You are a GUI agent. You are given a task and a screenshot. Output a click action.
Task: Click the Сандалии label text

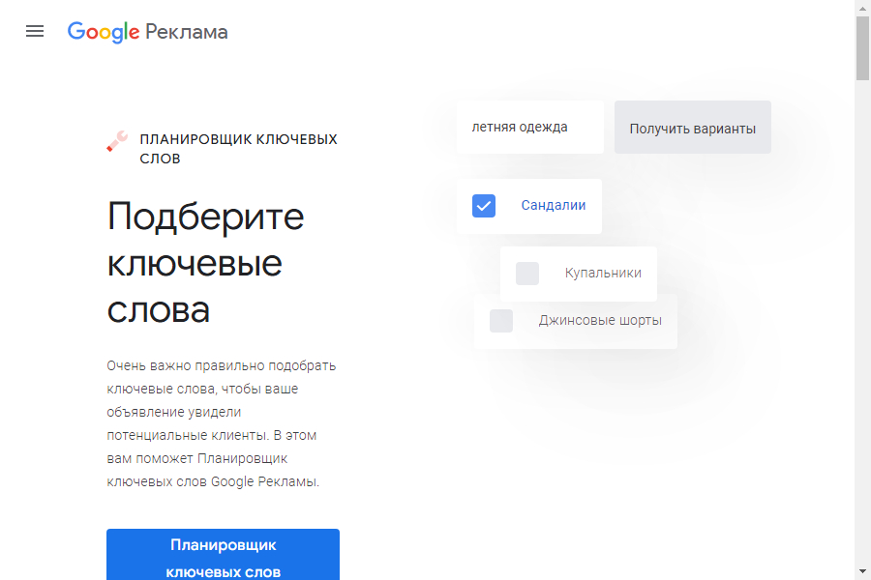(553, 206)
